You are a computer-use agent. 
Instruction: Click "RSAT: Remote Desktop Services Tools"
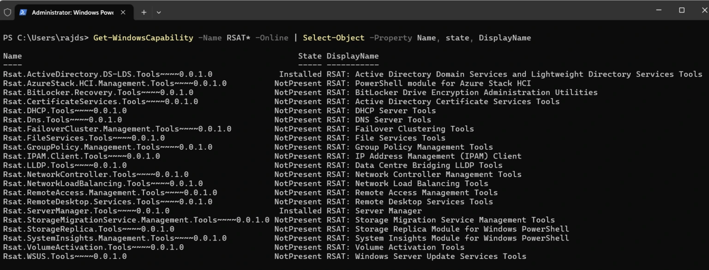click(410, 202)
